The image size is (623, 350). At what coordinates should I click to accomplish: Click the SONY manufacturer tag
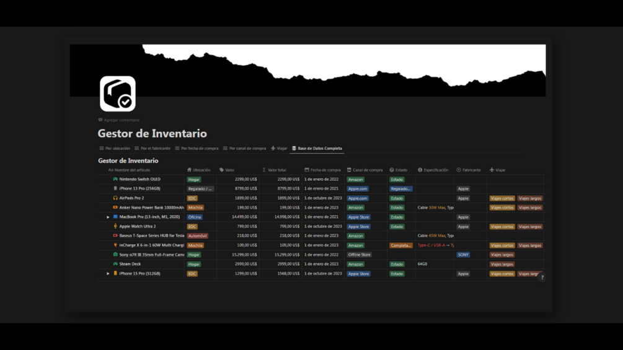(x=463, y=255)
